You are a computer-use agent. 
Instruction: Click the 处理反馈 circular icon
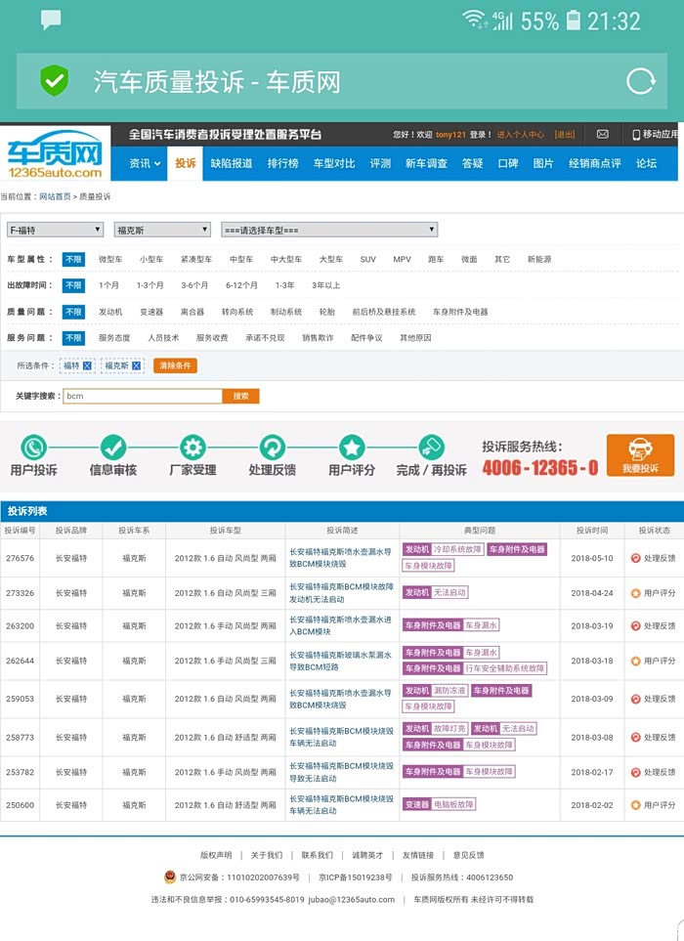pyautogui.click(x=272, y=448)
